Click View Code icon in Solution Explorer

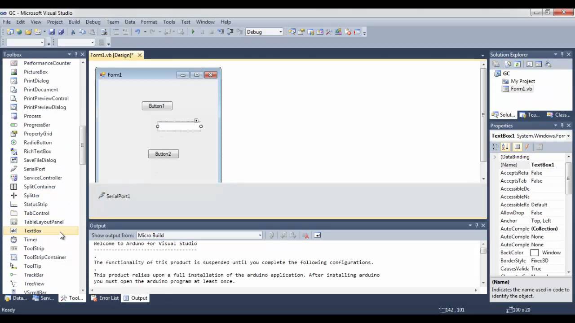click(x=529, y=64)
